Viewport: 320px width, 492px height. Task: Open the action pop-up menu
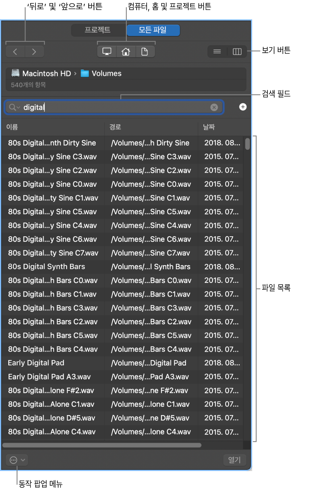point(17,460)
